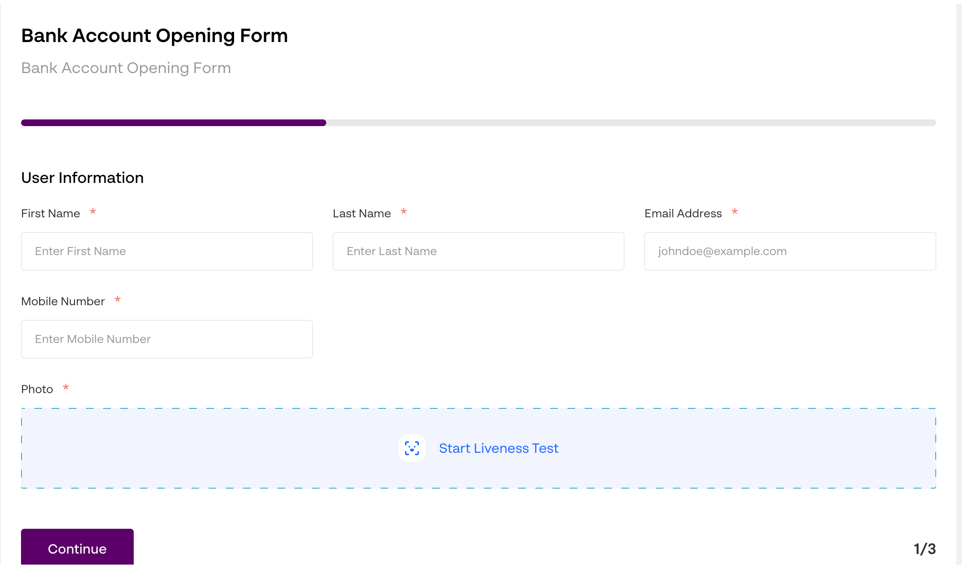This screenshot has width=962, height=577.
Task: Click the face scan liveness icon
Action: [412, 448]
